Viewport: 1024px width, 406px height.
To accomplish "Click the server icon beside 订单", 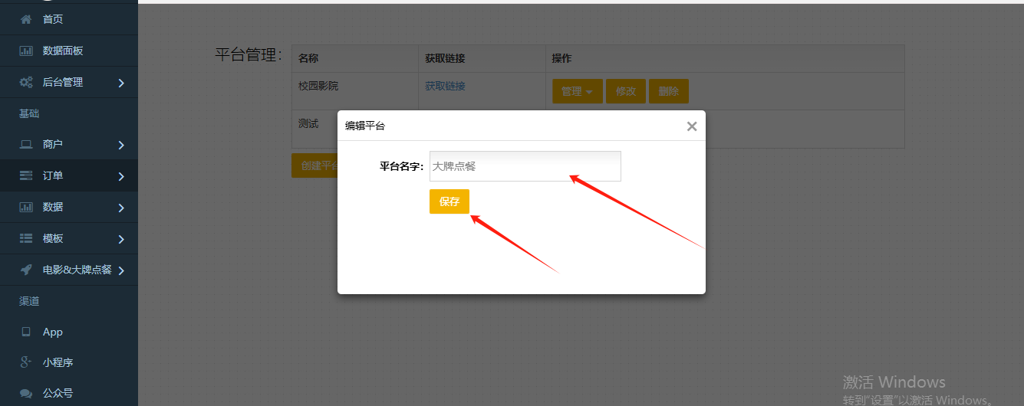I will [26, 175].
